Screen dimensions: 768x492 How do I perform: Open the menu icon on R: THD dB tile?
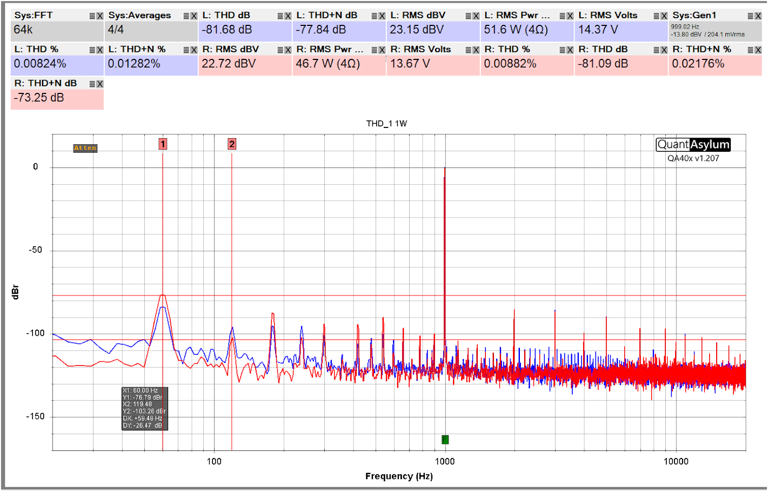pos(657,50)
